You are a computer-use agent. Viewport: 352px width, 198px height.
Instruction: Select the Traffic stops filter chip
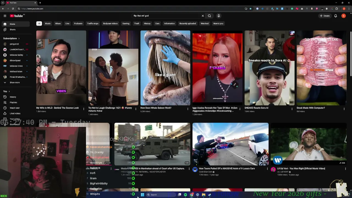93,23
